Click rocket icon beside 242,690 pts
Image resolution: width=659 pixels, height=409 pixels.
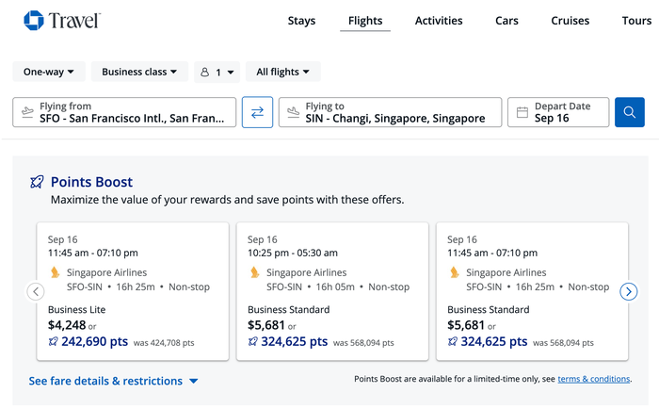[53, 341]
